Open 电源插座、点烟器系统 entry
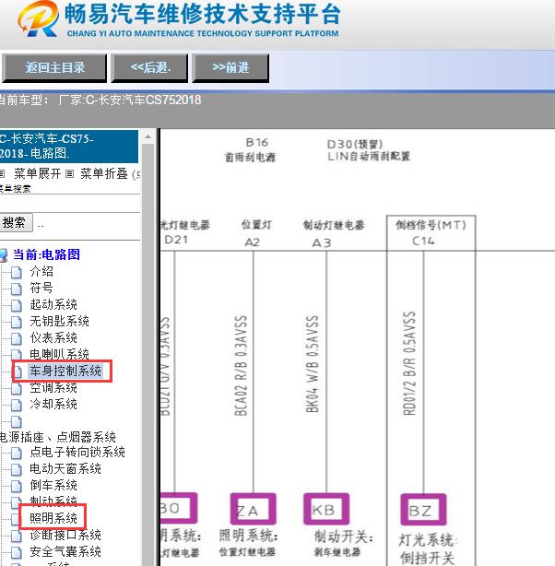555x566 pixels. click(58, 438)
